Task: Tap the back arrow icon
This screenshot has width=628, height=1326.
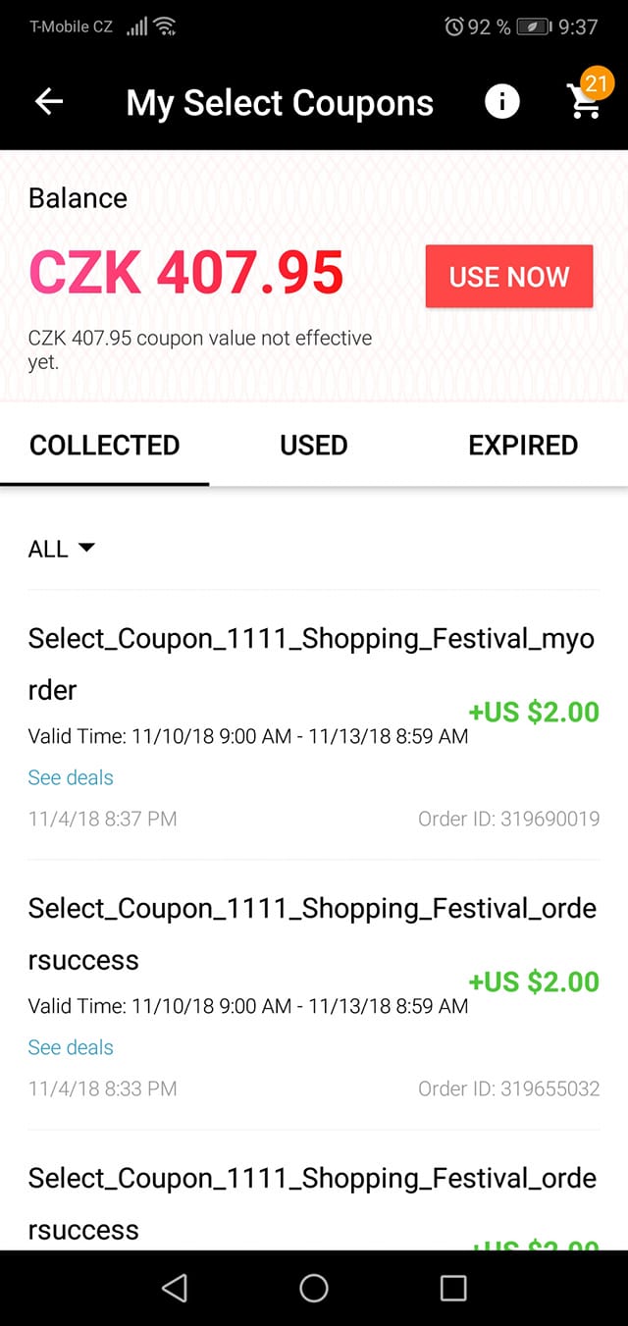Action: [49, 102]
